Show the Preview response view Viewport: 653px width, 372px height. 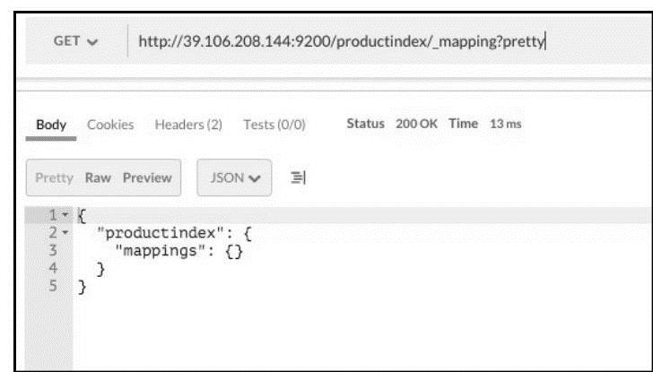coord(148,177)
